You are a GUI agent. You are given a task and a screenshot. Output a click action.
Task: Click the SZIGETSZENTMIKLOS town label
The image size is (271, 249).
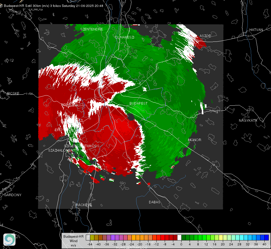tap(82, 146)
